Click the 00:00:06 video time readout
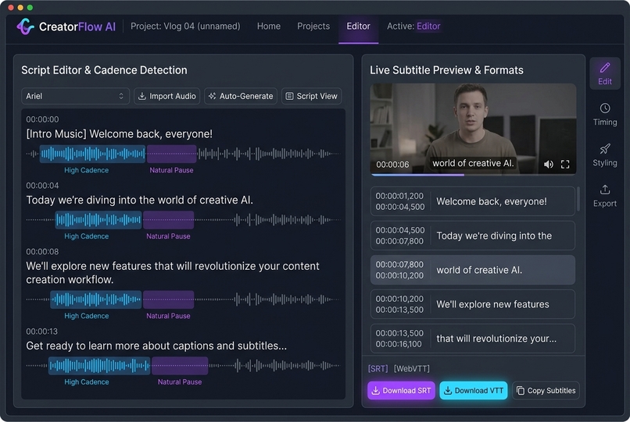The height and width of the screenshot is (422, 630). [x=392, y=165]
